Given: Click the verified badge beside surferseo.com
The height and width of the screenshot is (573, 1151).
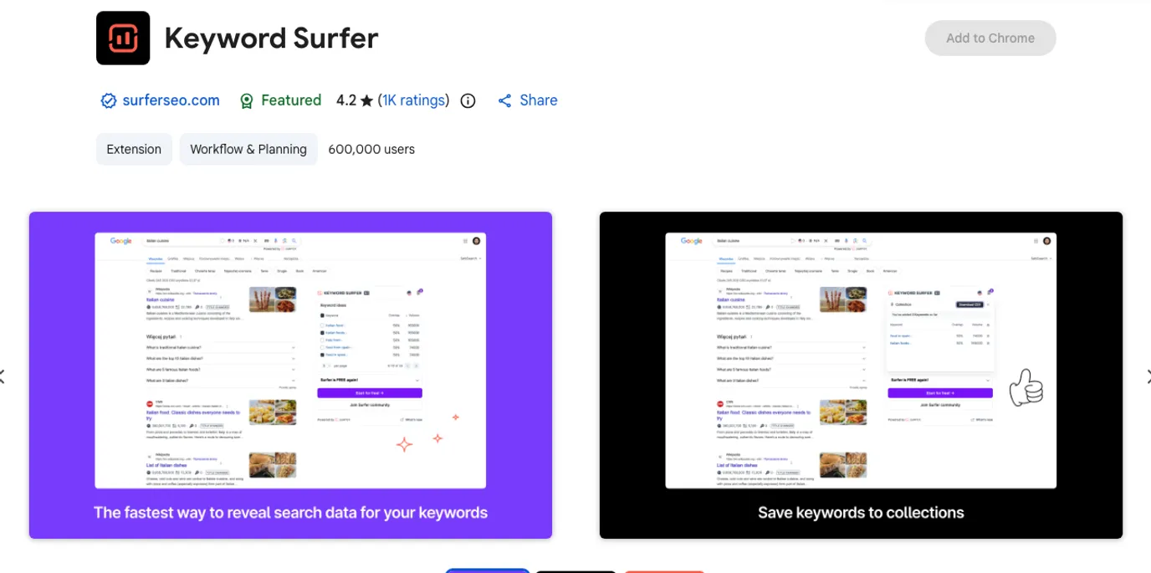Looking at the screenshot, I should 108,101.
